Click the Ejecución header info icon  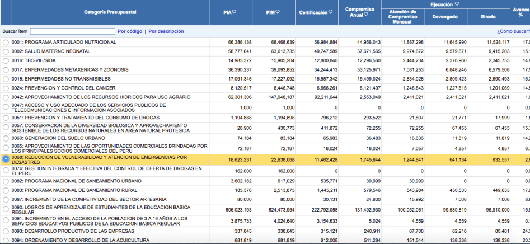tap(457, 4)
